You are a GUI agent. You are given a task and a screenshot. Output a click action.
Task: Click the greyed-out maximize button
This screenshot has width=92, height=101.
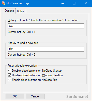(74, 3)
